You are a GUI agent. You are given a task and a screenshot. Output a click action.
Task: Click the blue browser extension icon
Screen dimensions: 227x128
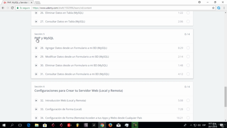click(219, 8)
